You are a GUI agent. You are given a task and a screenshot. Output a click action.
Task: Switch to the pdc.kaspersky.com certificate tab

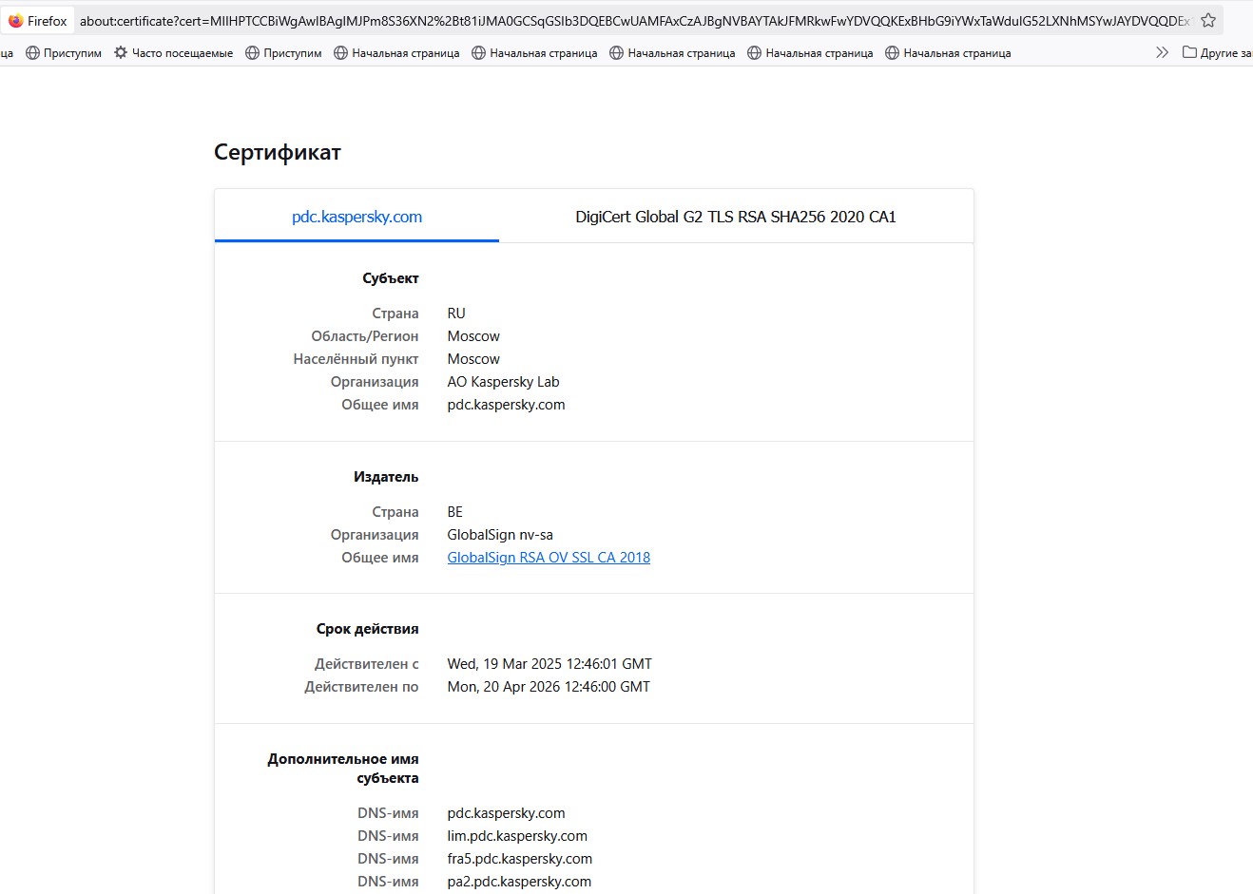click(x=357, y=217)
